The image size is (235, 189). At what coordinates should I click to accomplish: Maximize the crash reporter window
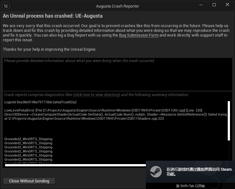(x=214, y=5)
